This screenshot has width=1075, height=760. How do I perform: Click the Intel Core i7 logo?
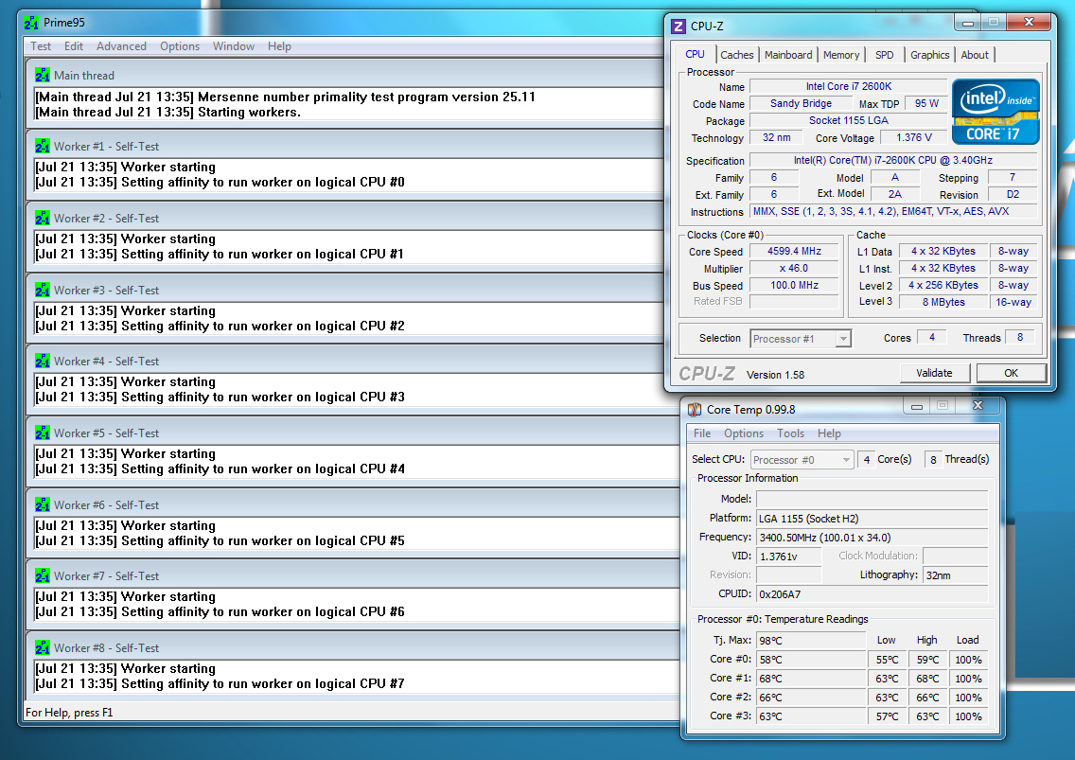(996, 112)
